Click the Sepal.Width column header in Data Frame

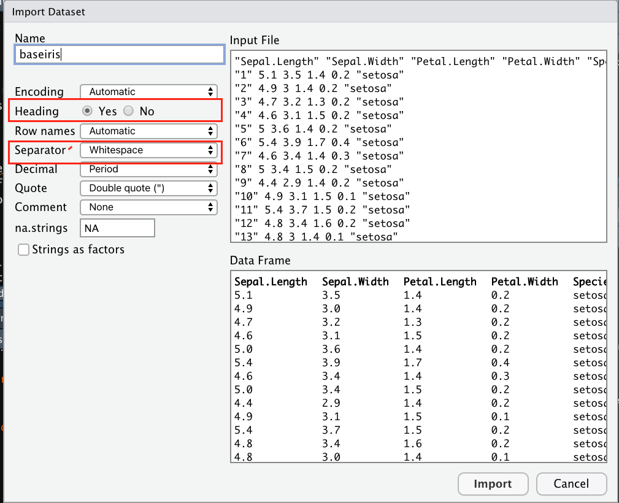coord(355,282)
